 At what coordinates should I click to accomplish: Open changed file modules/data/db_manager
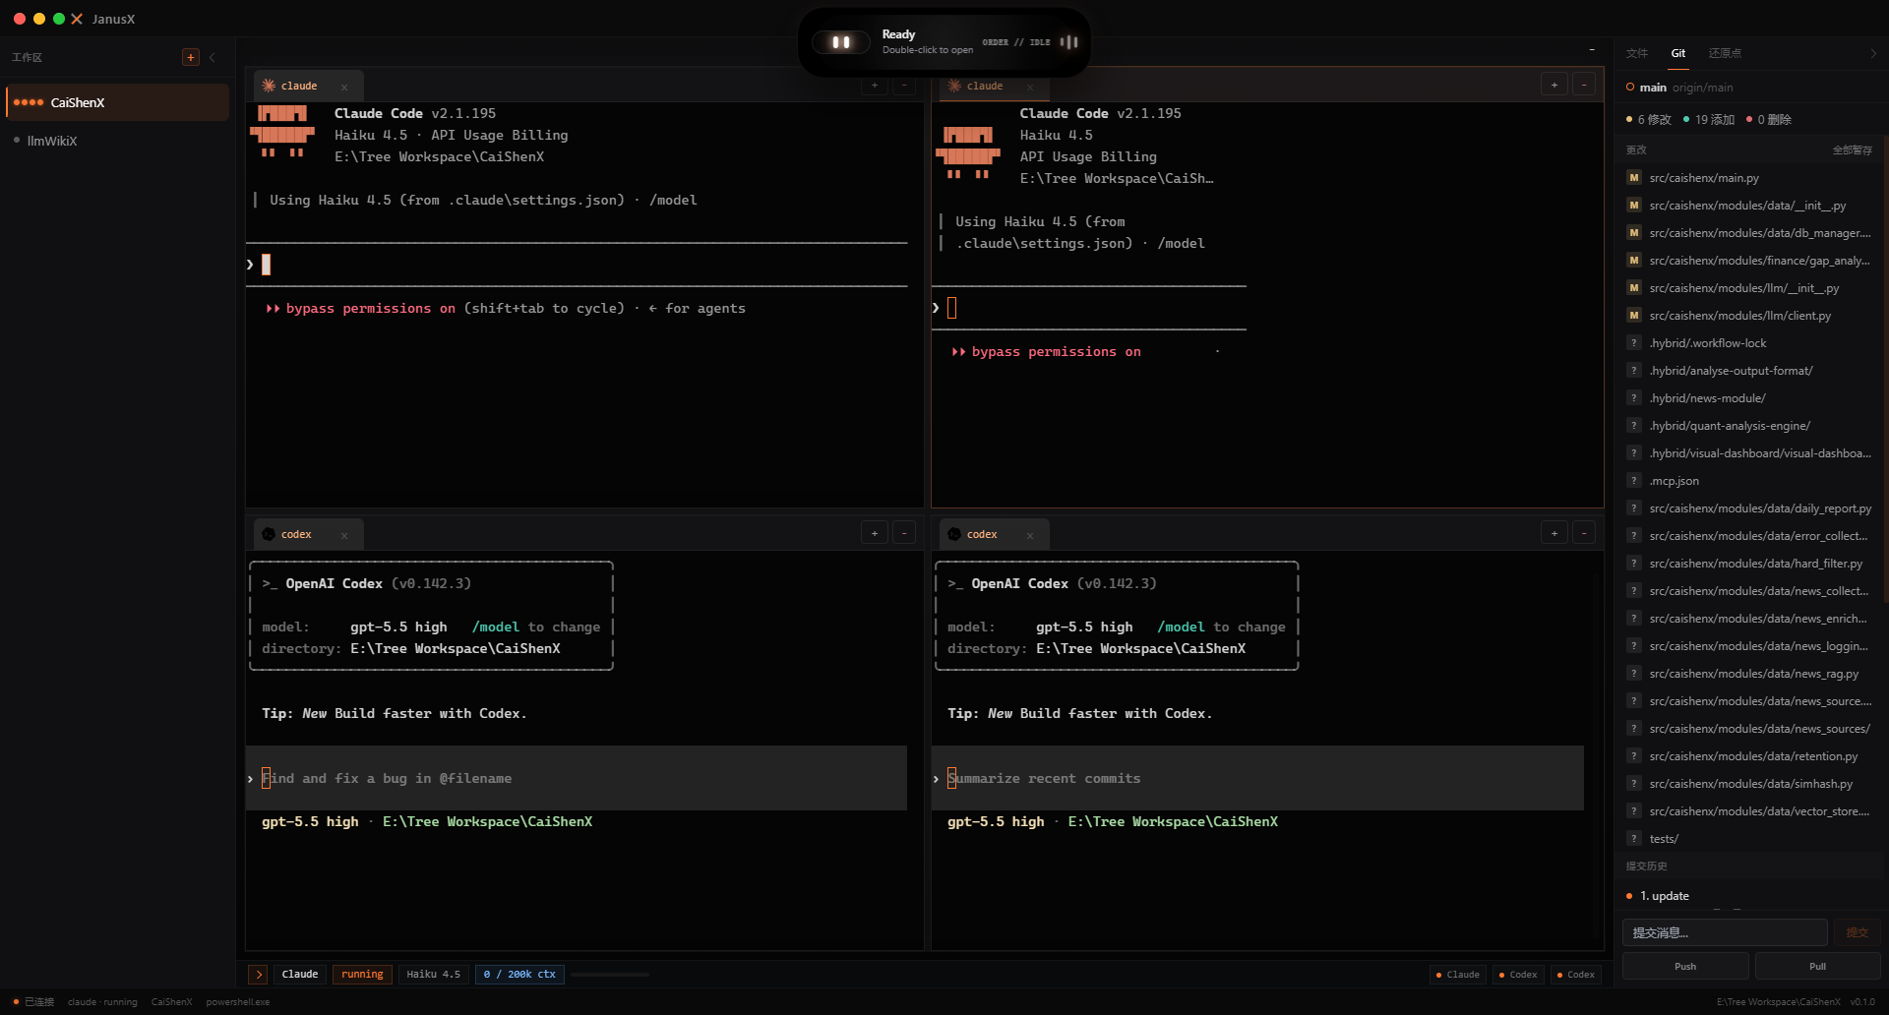1749,233
